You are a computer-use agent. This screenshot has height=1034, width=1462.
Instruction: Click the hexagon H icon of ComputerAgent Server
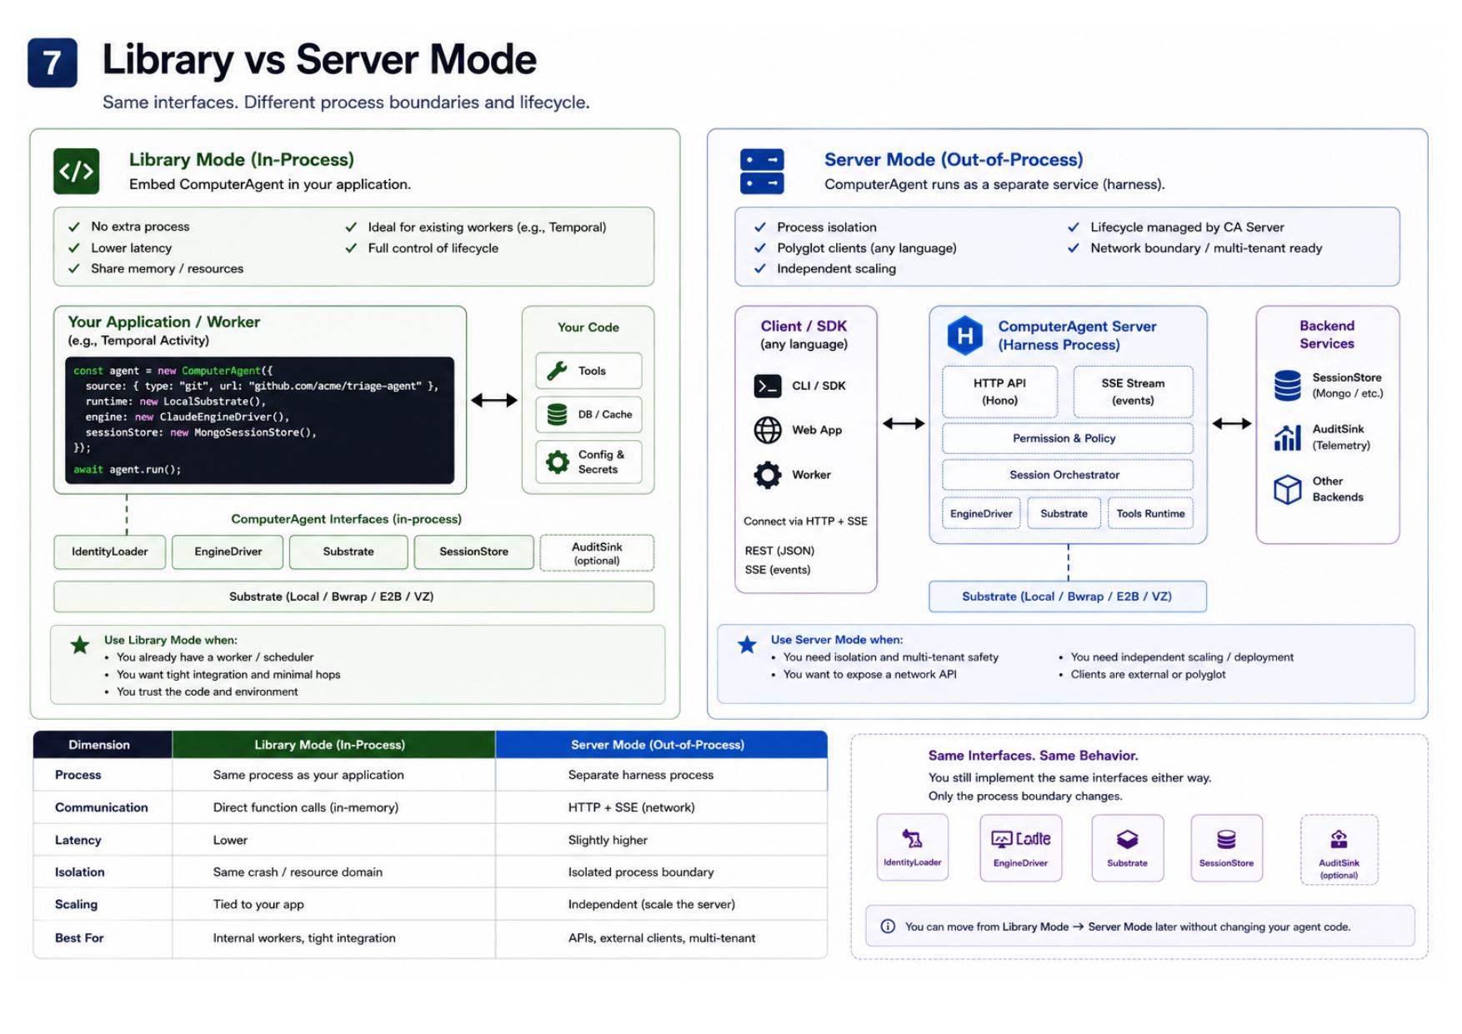[x=964, y=336]
